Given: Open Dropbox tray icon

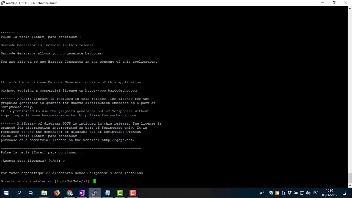Looking at the screenshot, I should click(x=290, y=193).
